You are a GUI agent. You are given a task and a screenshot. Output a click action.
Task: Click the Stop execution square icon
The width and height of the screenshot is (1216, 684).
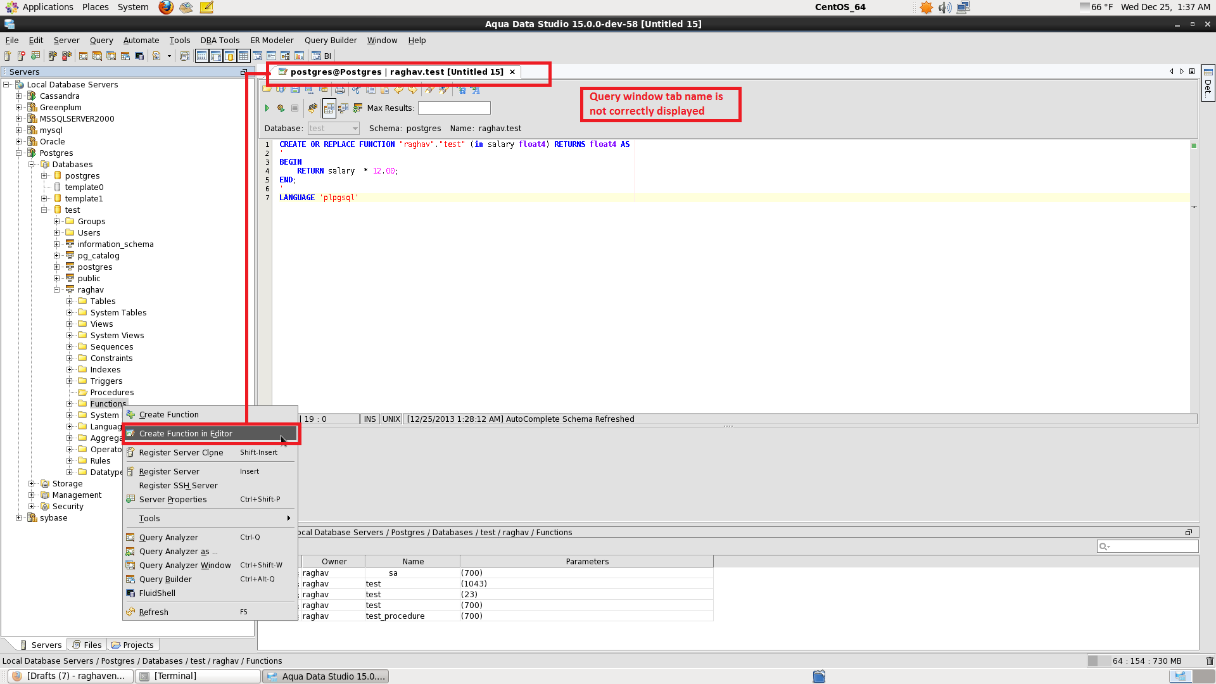click(294, 108)
